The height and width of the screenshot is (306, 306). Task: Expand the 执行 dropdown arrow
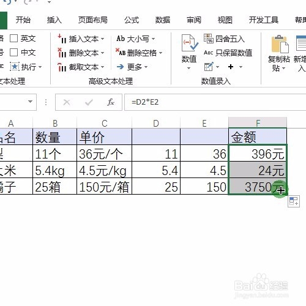point(40,67)
